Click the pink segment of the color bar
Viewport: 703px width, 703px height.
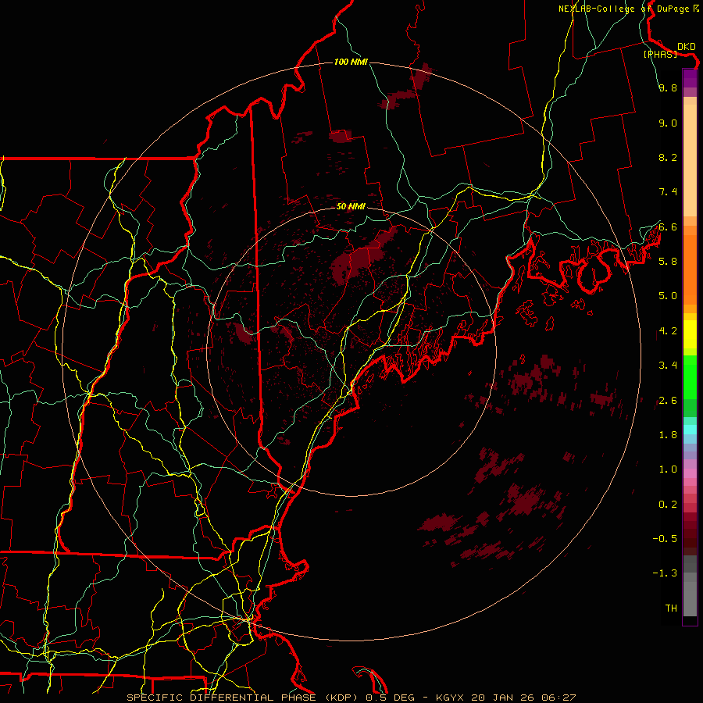(690, 473)
